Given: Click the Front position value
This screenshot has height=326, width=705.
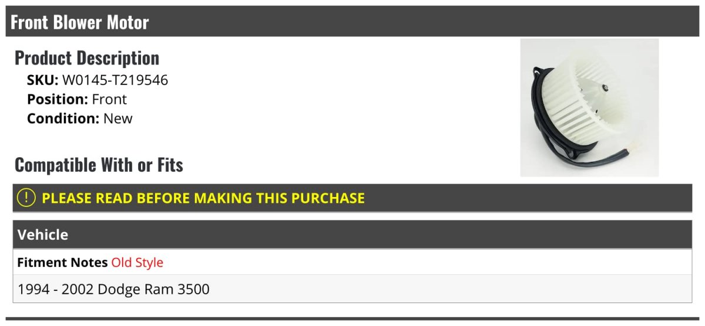Looking at the screenshot, I should click(109, 99).
